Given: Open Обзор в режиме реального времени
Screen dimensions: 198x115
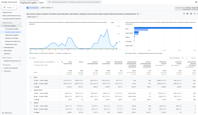Looking at the screenshot, I should [x=12, y=16].
